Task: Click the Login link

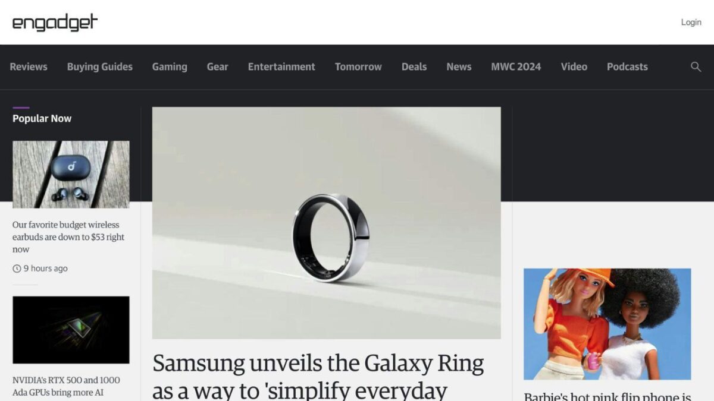Action: (691, 22)
